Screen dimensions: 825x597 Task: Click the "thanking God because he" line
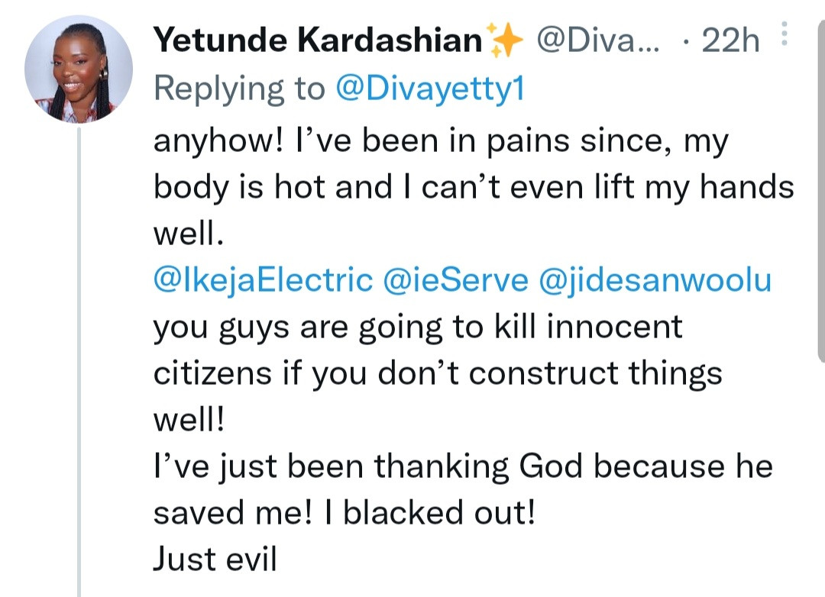coord(463,467)
